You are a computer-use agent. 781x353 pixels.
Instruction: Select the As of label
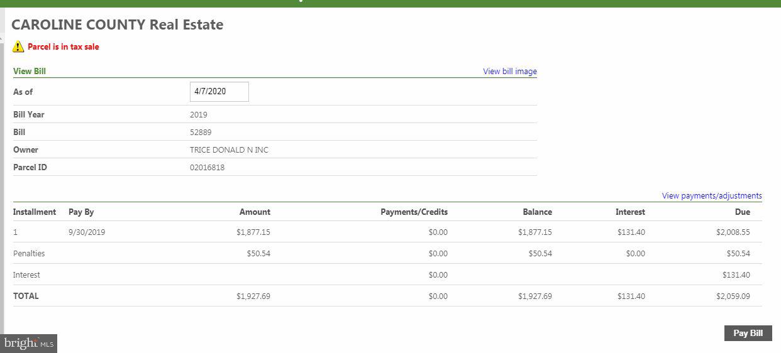[23, 92]
